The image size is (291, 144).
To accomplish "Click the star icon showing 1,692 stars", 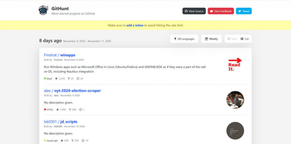I will [57, 109].
